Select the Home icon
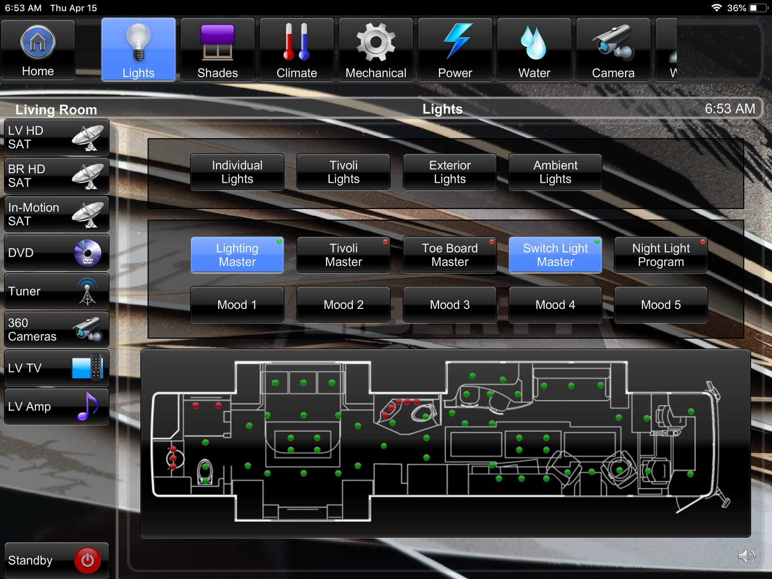The width and height of the screenshot is (772, 579). pyautogui.click(x=38, y=49)
